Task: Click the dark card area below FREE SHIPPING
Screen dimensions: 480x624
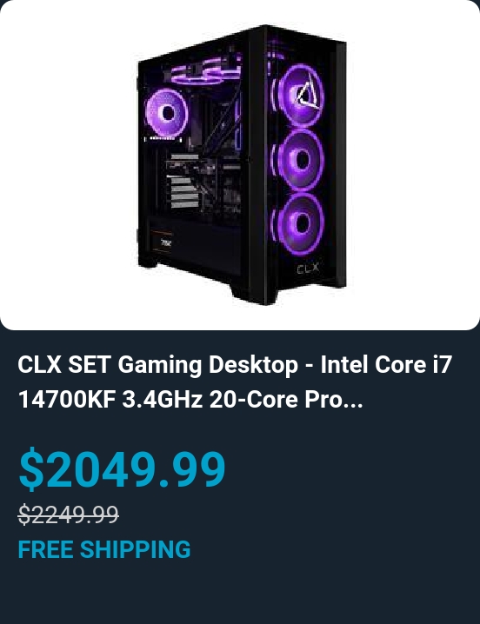Action: tap(240, 593)
